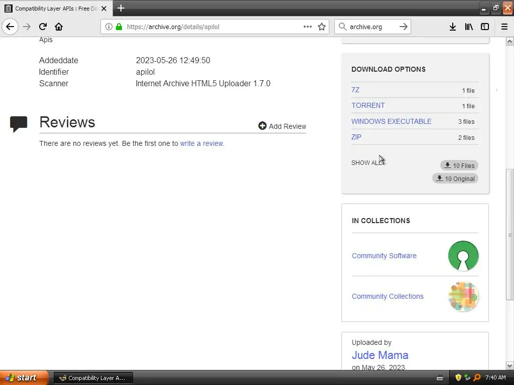514x385 pixels.
Task: Open the Windows Start menu
Action: (24, 377)
